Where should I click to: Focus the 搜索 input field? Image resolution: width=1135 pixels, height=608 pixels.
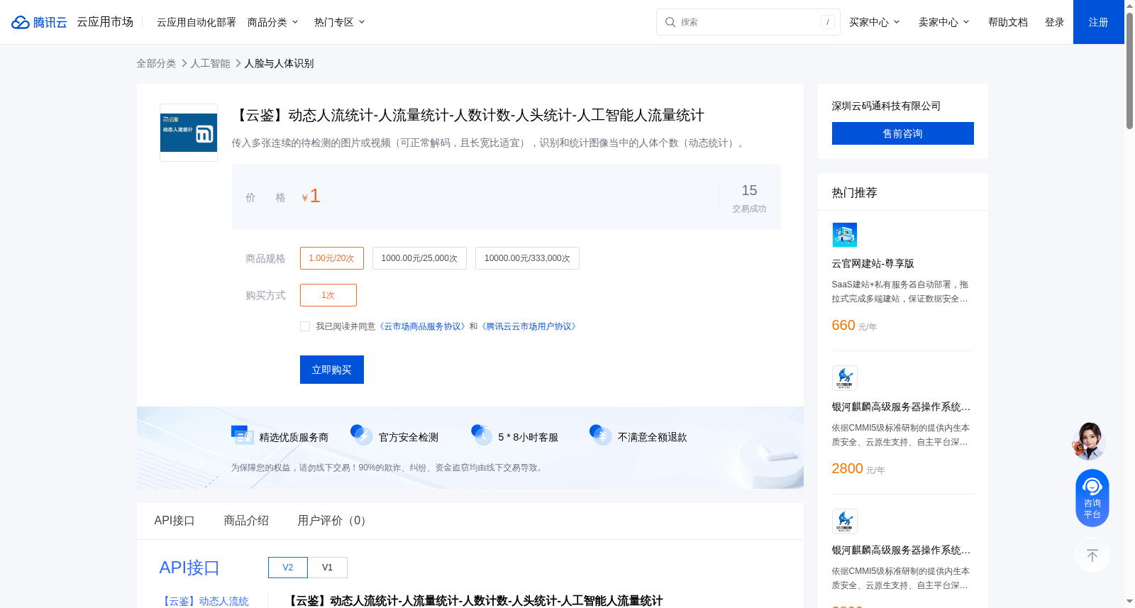(748, 22)
